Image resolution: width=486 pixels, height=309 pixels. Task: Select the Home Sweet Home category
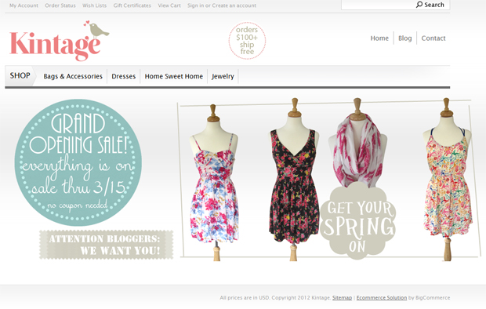click(x=173, y=76)
